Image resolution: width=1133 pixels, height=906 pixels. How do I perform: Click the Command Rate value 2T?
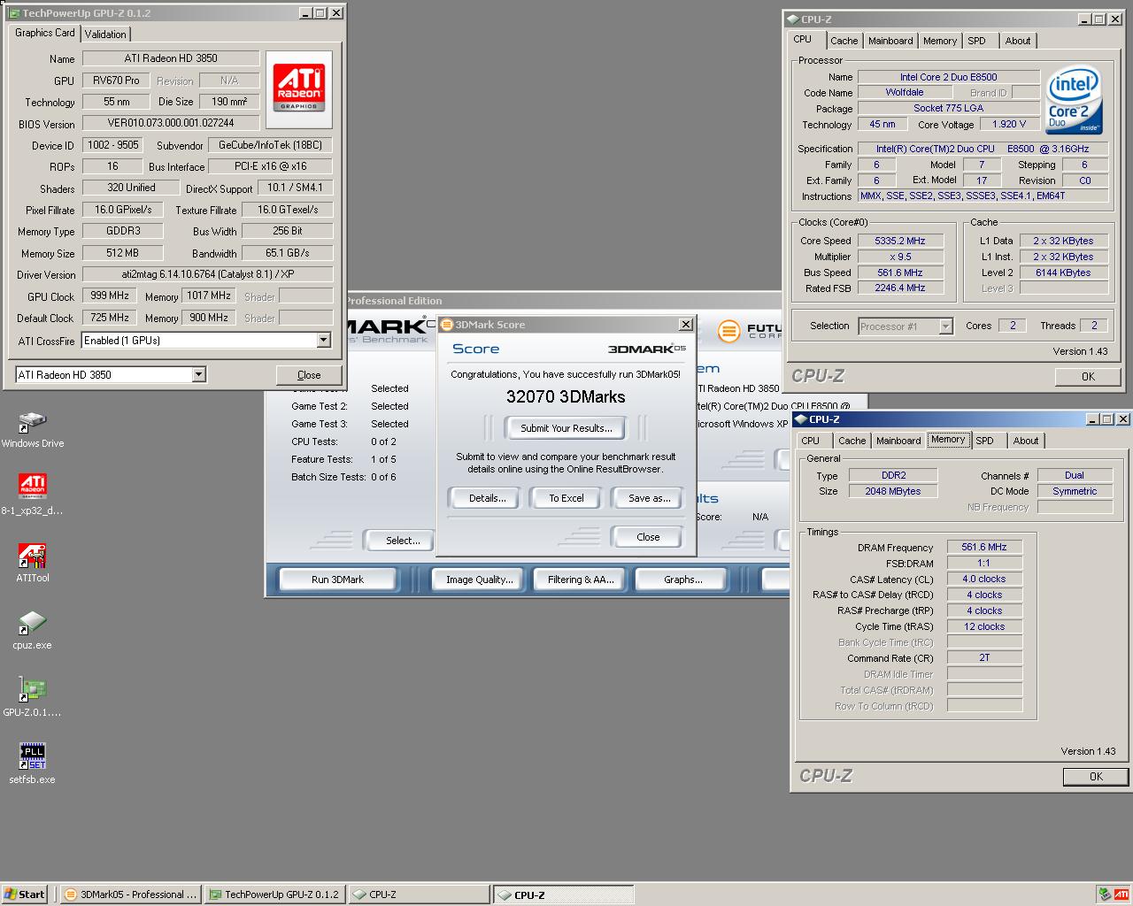(984, 657)
